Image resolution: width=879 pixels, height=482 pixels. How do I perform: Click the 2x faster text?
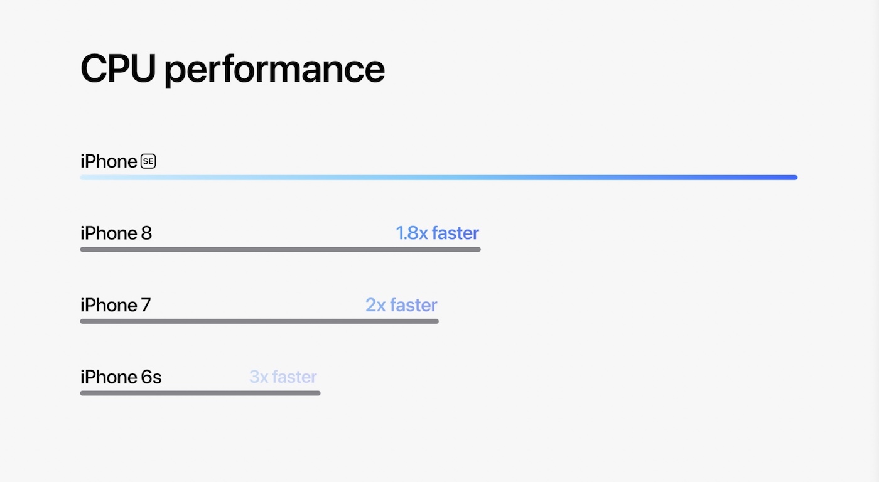[x=401, y=306]
